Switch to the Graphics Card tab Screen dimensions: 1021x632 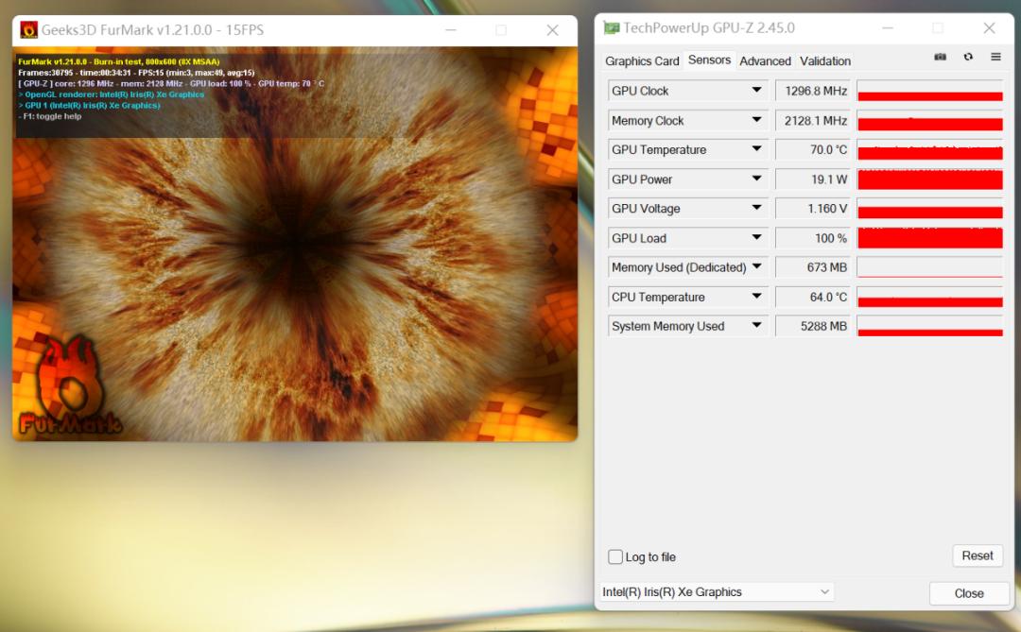point(642,60)
